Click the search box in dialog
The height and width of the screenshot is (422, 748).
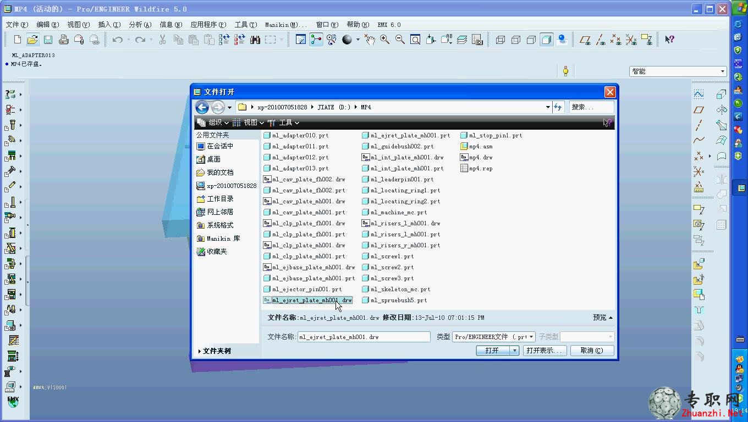[591, 107]
